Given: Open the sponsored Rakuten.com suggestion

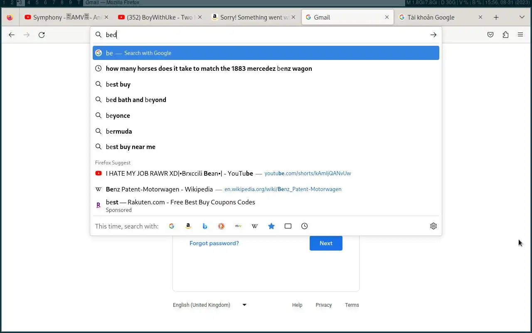Looking at the screenshot, I should 266,206.
